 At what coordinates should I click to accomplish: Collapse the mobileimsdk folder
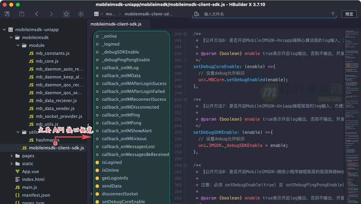coord(11,37)
